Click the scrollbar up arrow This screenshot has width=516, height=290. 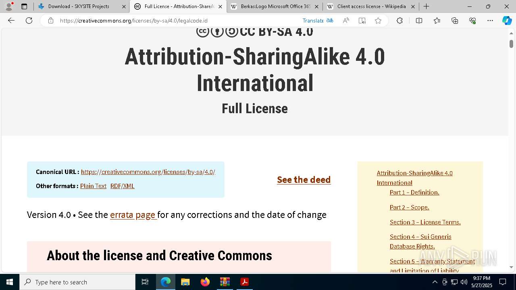tap(511, 33)
